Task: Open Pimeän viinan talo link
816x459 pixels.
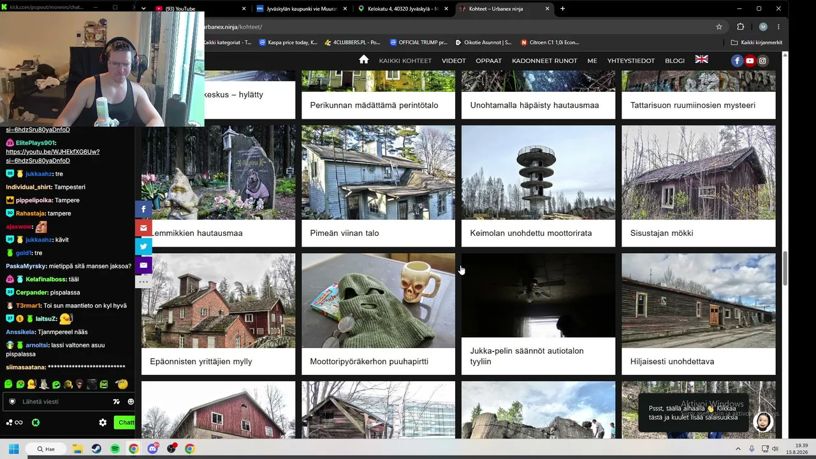Action: pyautogui.click(x=344, y=233)
